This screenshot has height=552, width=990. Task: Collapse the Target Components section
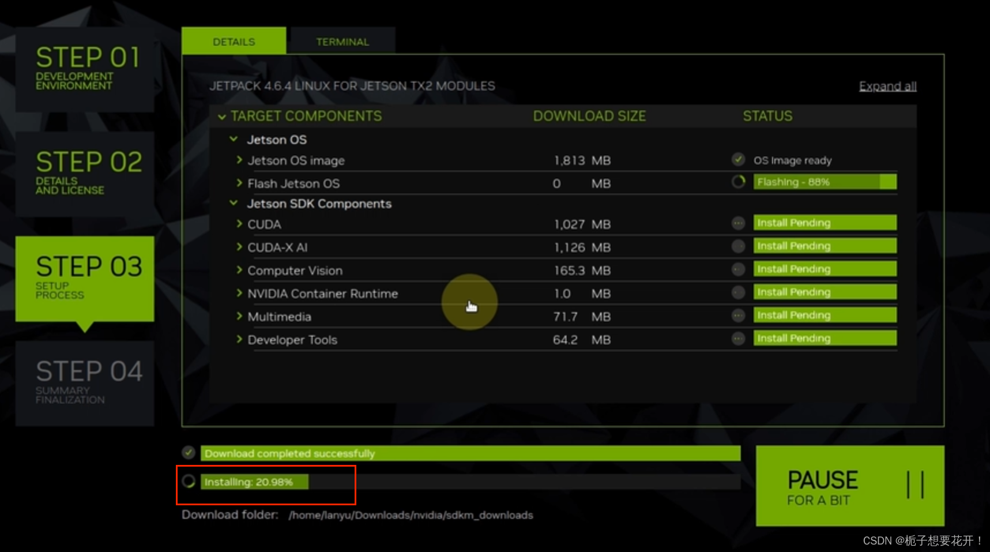(x=222, y=117)
